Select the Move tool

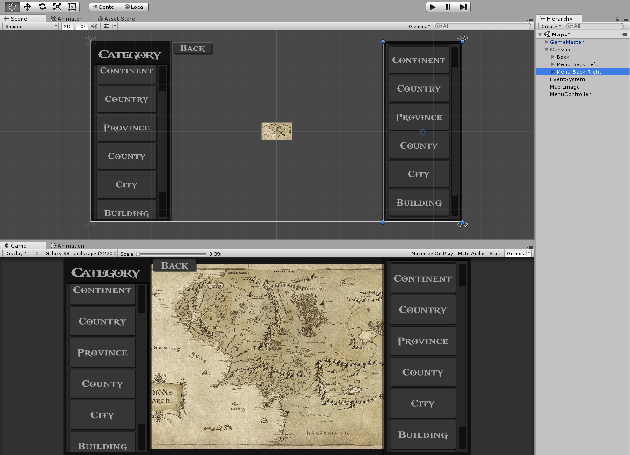click(x=27, y=7)
